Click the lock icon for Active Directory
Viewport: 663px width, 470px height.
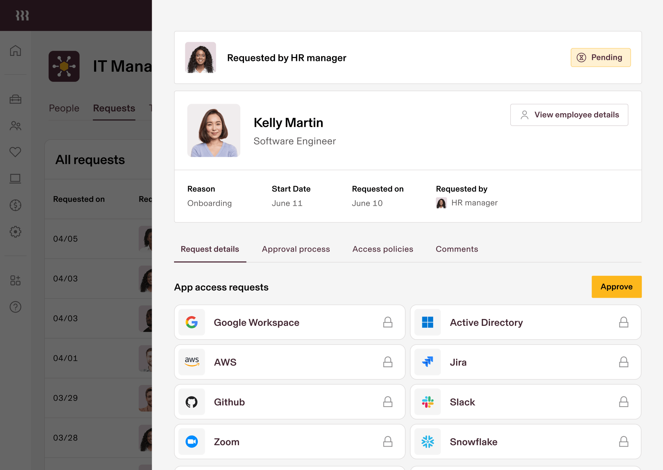(624, 322)
